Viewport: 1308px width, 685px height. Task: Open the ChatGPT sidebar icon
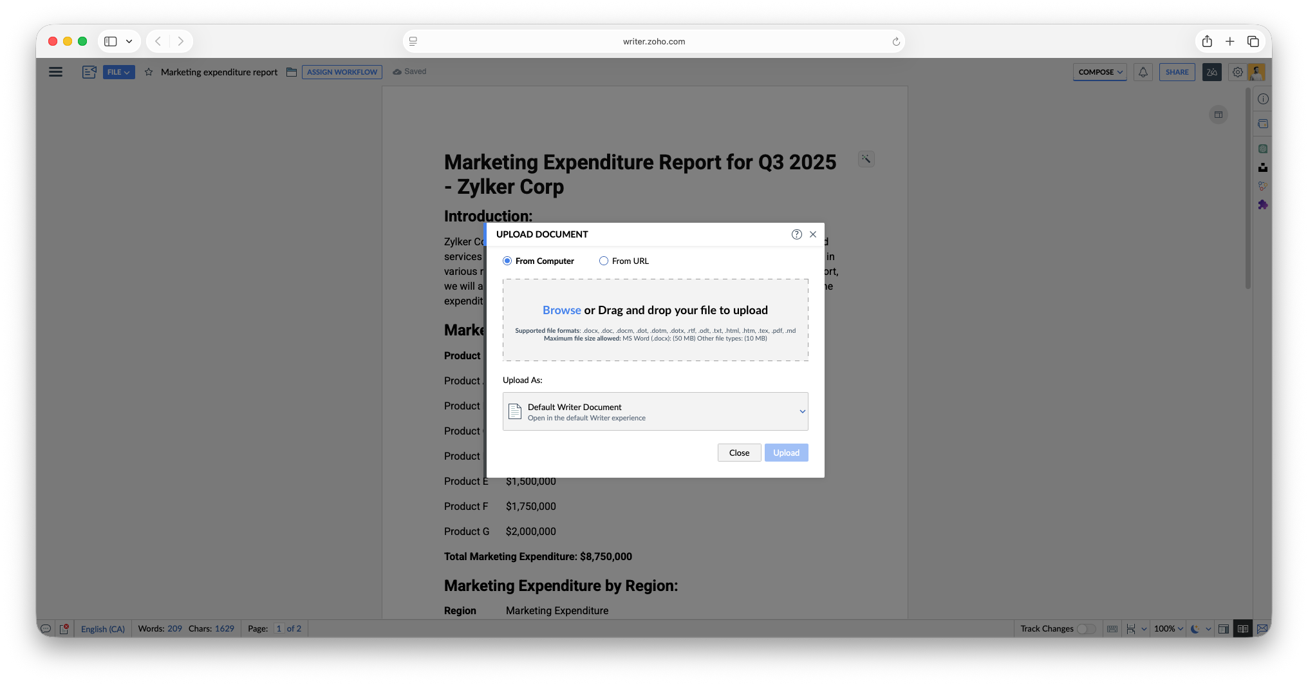pos(1263,149)
